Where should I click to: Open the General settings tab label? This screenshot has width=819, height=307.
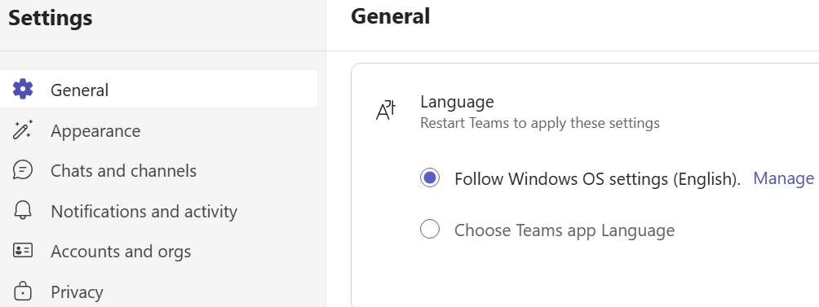79,90
